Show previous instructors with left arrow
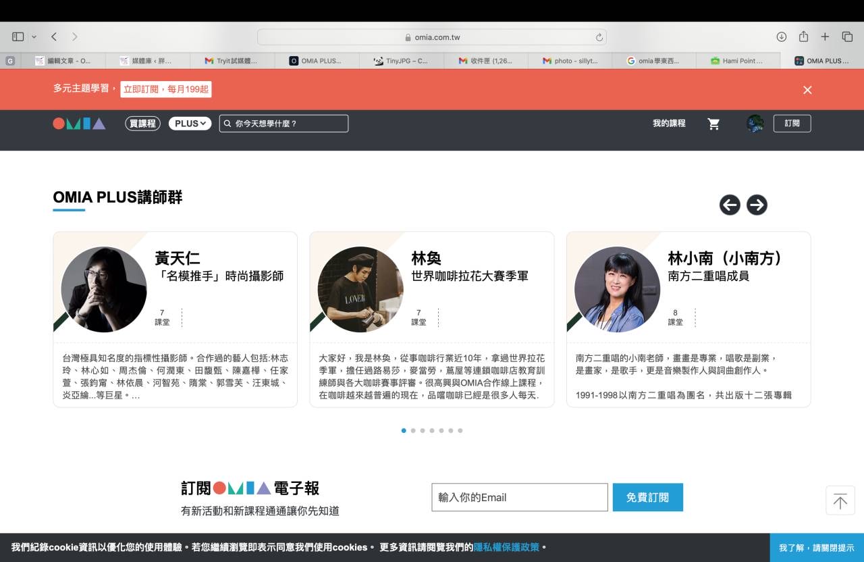Image resolution: width=864 pixels, height=562 pixels. pyautogui.click(x=730, y=205)
